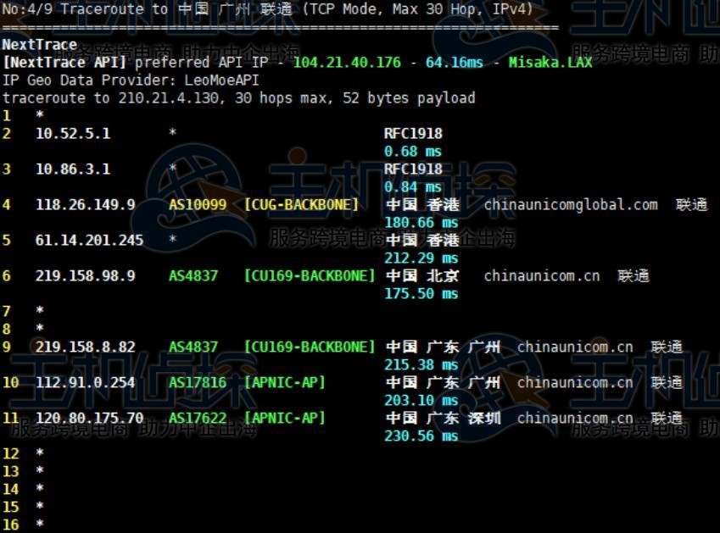
Task: Click the AS17816 ASN label
Action: 197,383
